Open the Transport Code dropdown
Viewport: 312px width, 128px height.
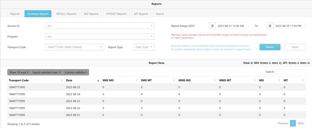tap(75, 47)
